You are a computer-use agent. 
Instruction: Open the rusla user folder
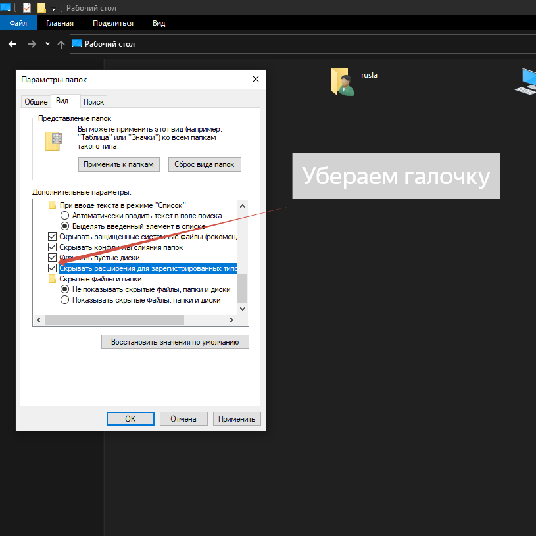pyautogui.click(x=354, y=82)
